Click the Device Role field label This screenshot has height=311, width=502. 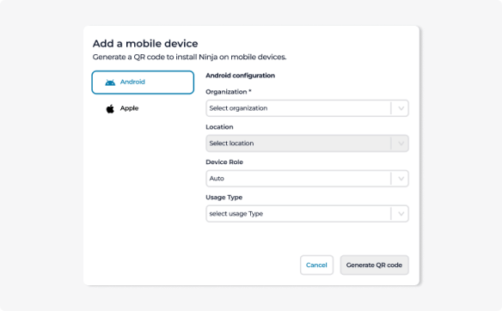click(x=224, y=162)
